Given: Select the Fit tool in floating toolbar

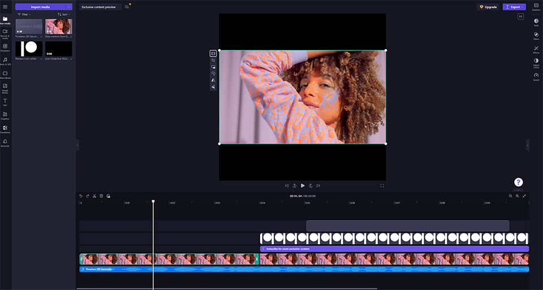Looking at the screenshot, I should point(213,53).
